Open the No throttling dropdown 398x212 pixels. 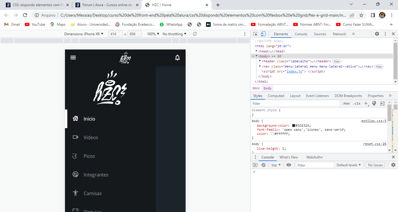click(175, 34)
